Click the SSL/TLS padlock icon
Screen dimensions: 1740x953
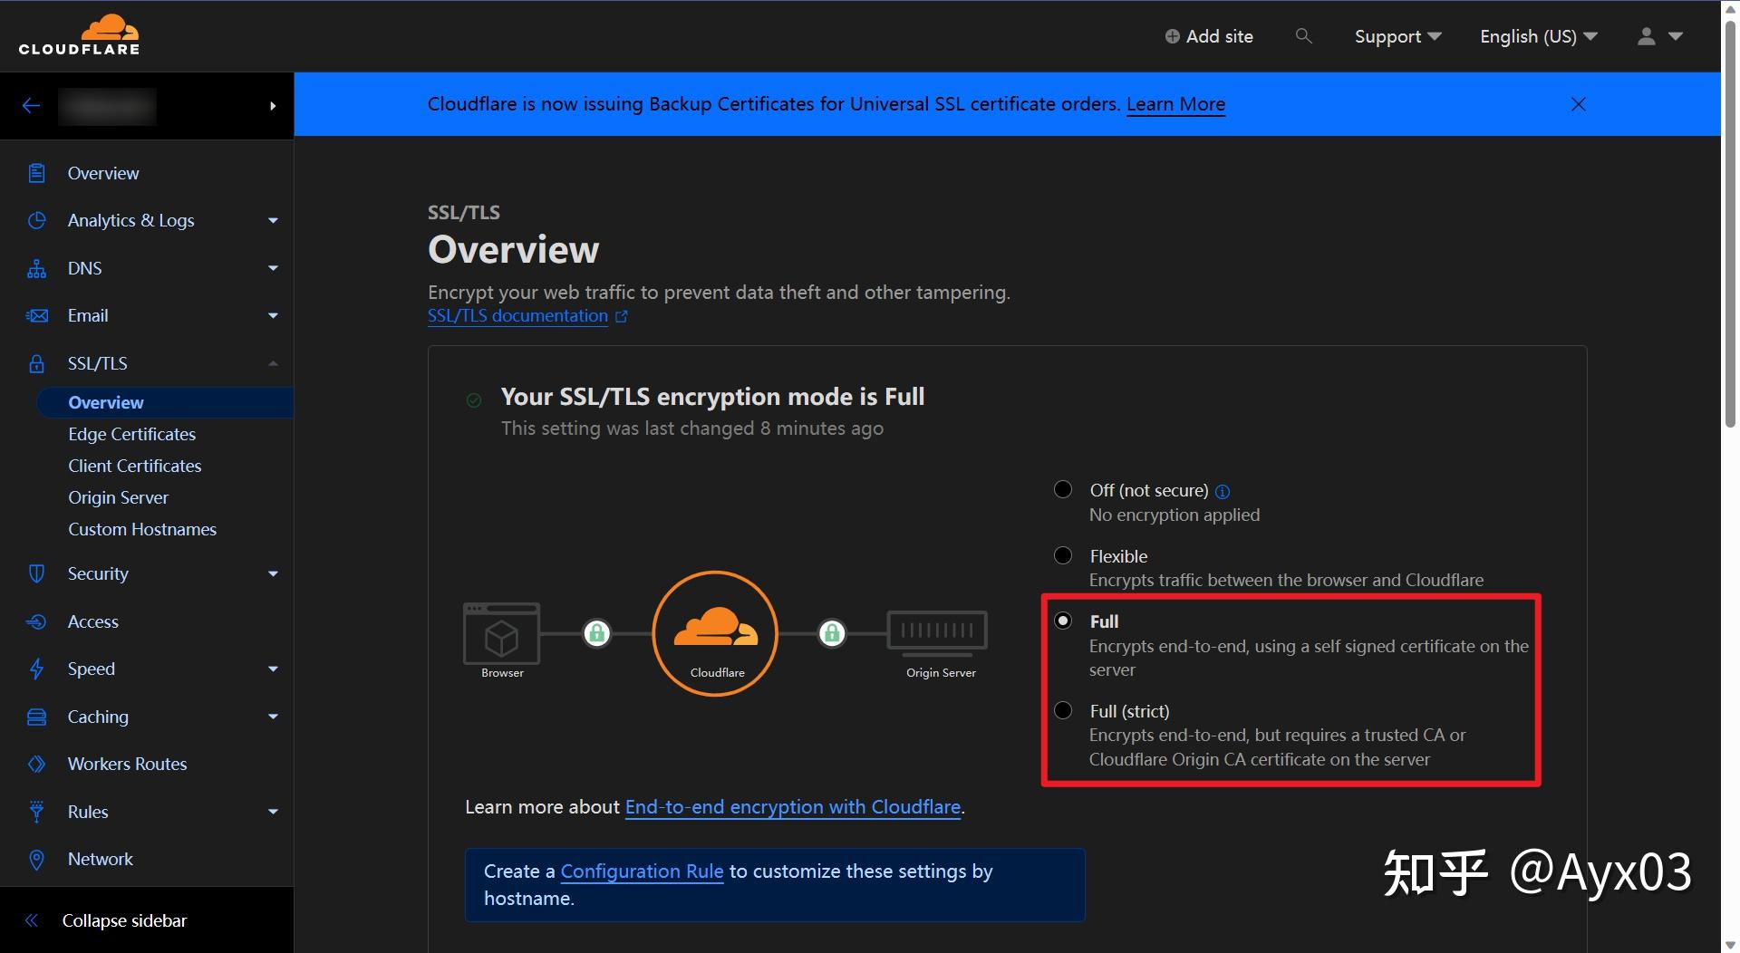pos(36,363)
